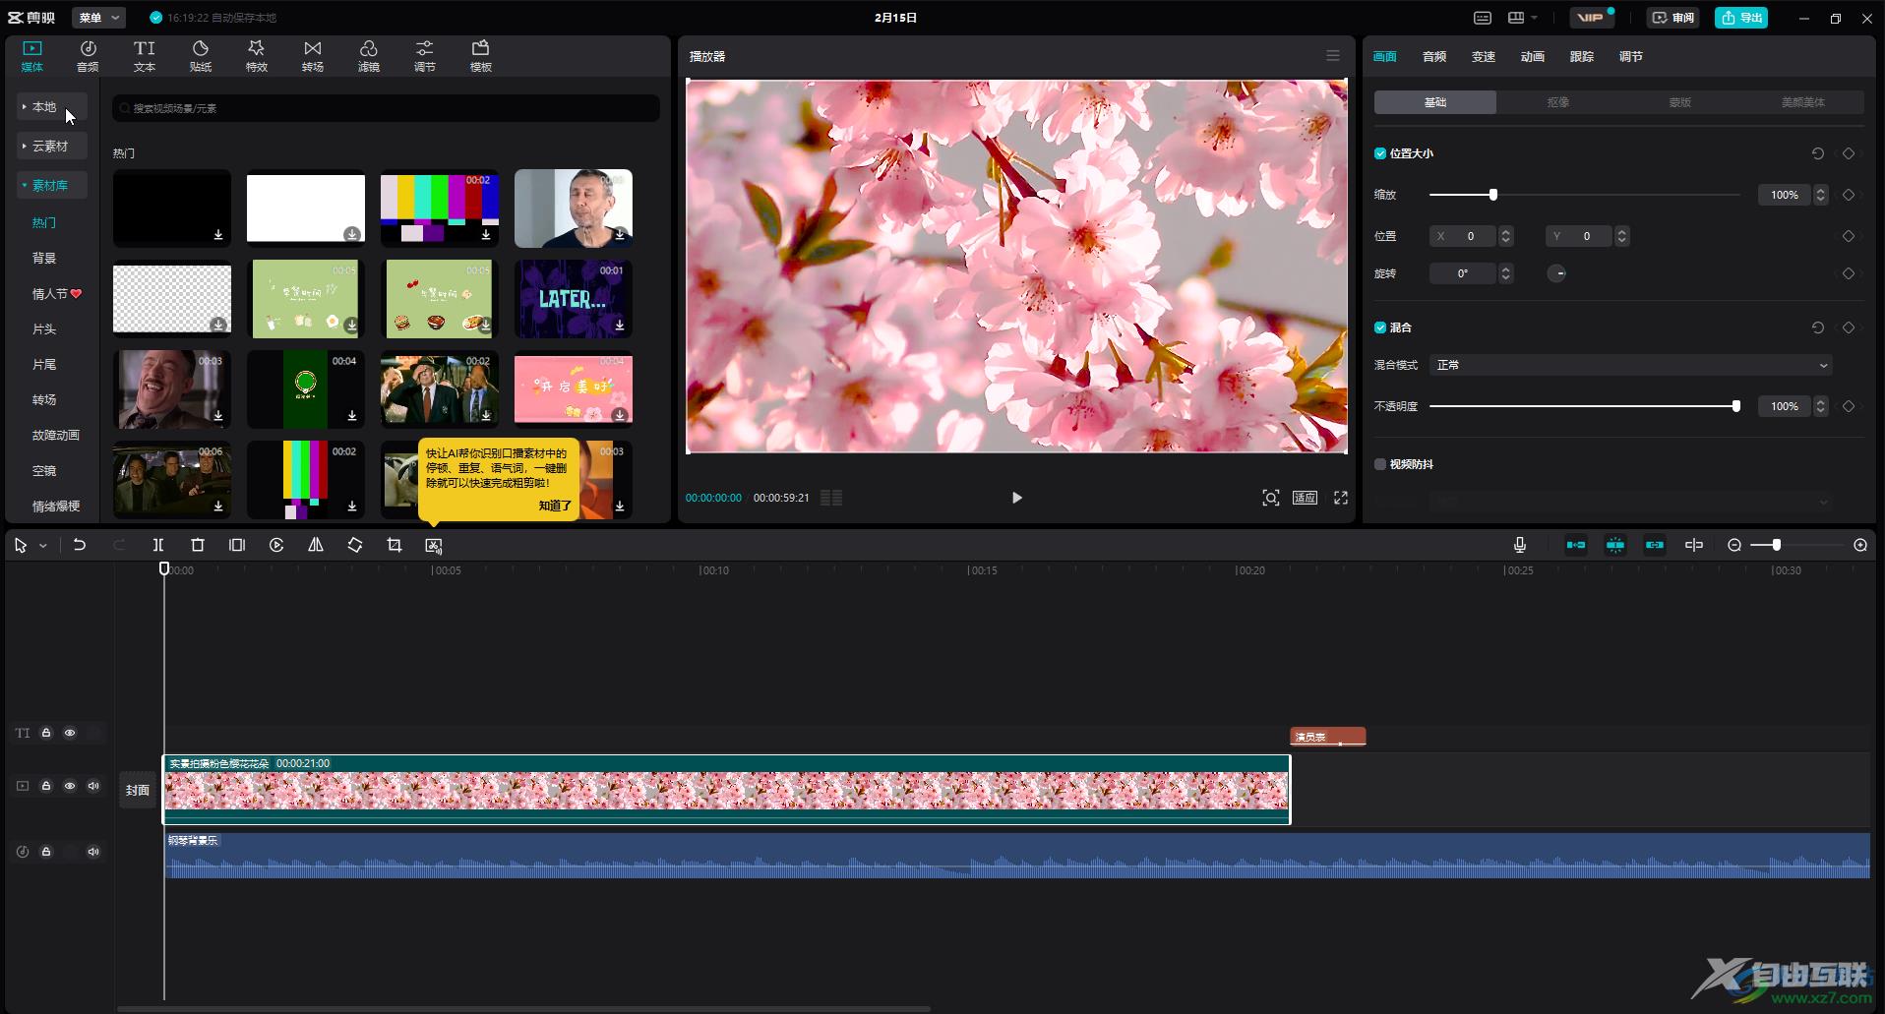Click the 适应 fit button in player

click(x=1306, y=498)
